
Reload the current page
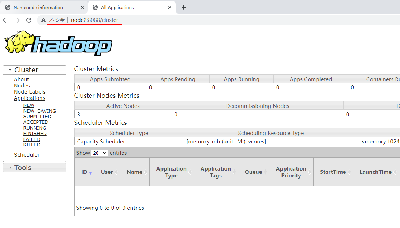coord(29,20)
